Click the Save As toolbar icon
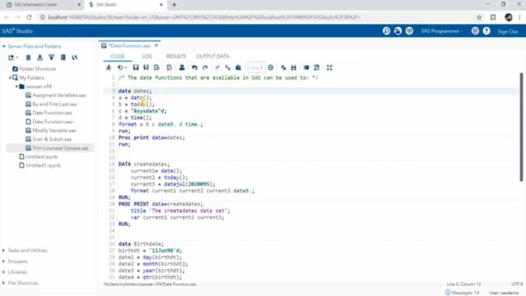 pos(146,67)
